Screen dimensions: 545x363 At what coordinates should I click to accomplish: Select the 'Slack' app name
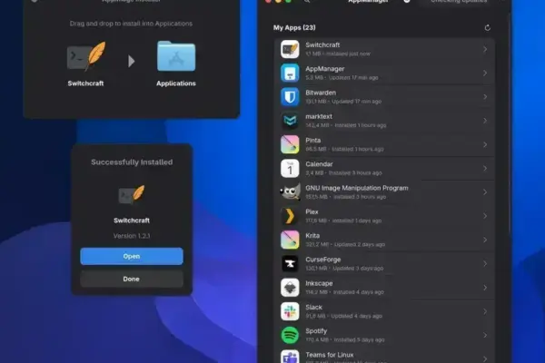[x=313, y=307]
